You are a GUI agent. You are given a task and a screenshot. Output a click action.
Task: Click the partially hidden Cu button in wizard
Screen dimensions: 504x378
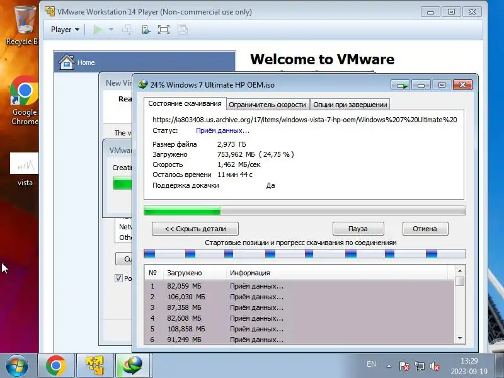coord(123,259)
